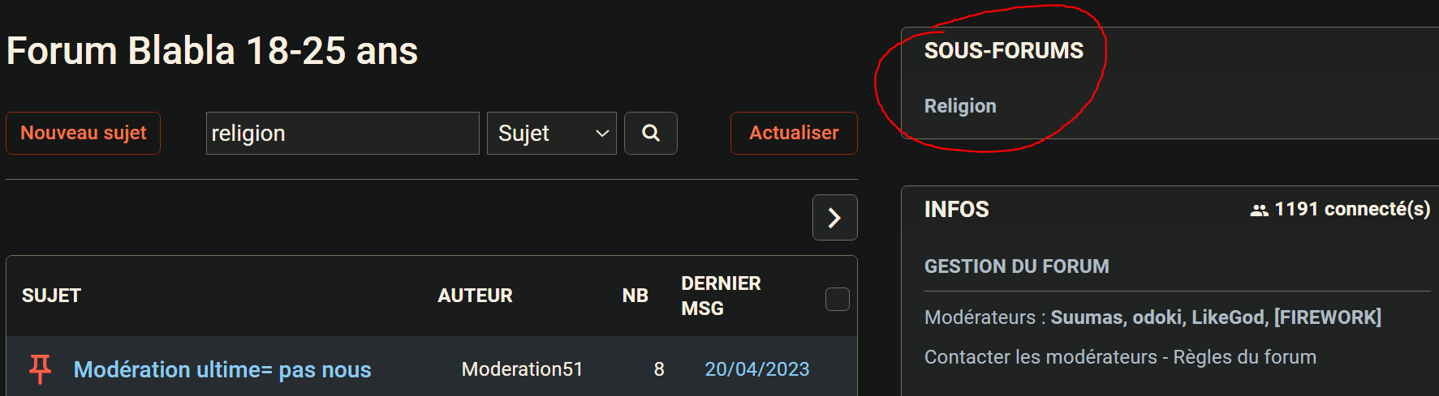The width and height of the screenshot is (1439, 396).
Task: Open the 20/04/2023 last message link
Action: (756, 369)
